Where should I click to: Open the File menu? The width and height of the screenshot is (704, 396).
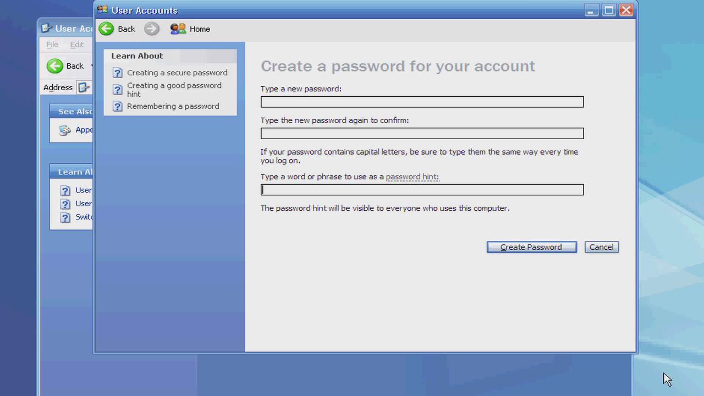tap(52, 45)
